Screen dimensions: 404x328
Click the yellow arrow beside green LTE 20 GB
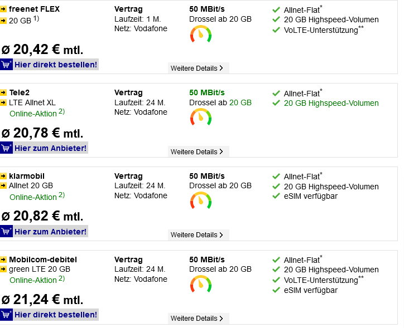coord(3,269)
